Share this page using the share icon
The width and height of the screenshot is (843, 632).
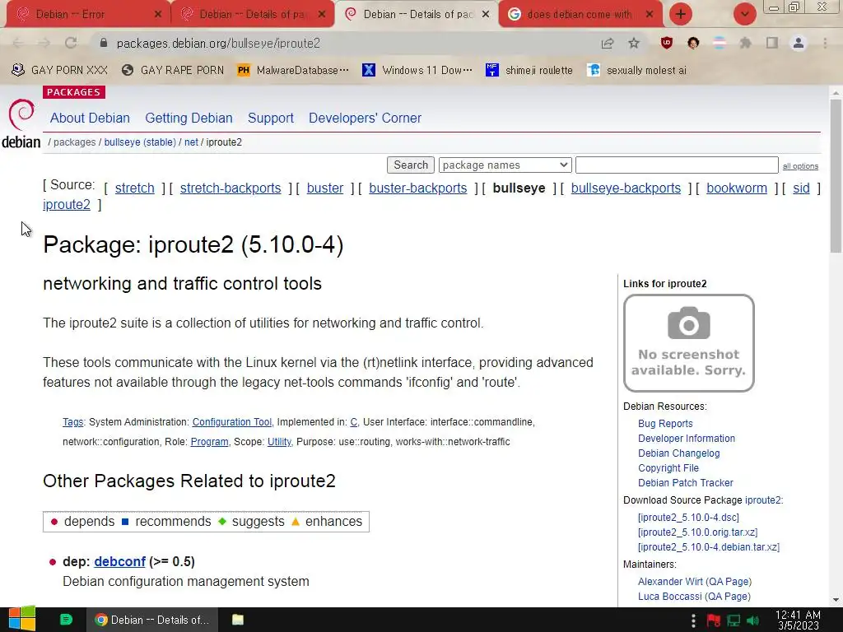point(608,43)
